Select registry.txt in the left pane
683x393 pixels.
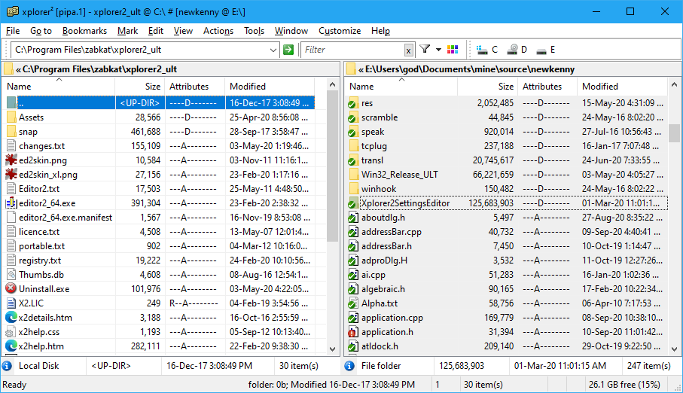coord(40,260)
